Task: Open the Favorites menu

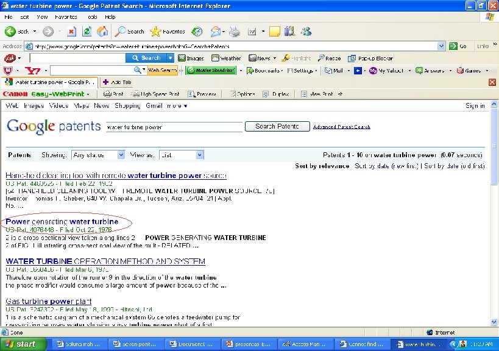Action: [66, 17]
